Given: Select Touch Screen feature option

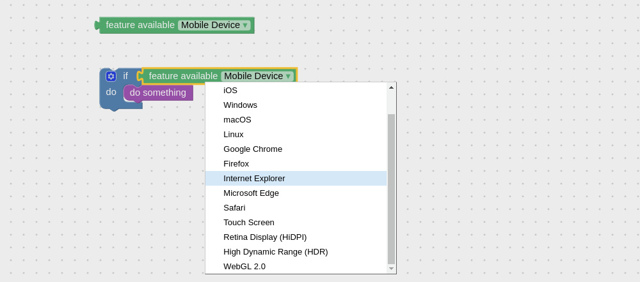Looking at the screenshot, I should click(296, 222).
